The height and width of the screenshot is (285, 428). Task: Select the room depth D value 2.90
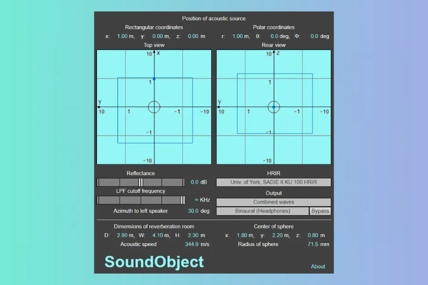click(x=122, y=235)
